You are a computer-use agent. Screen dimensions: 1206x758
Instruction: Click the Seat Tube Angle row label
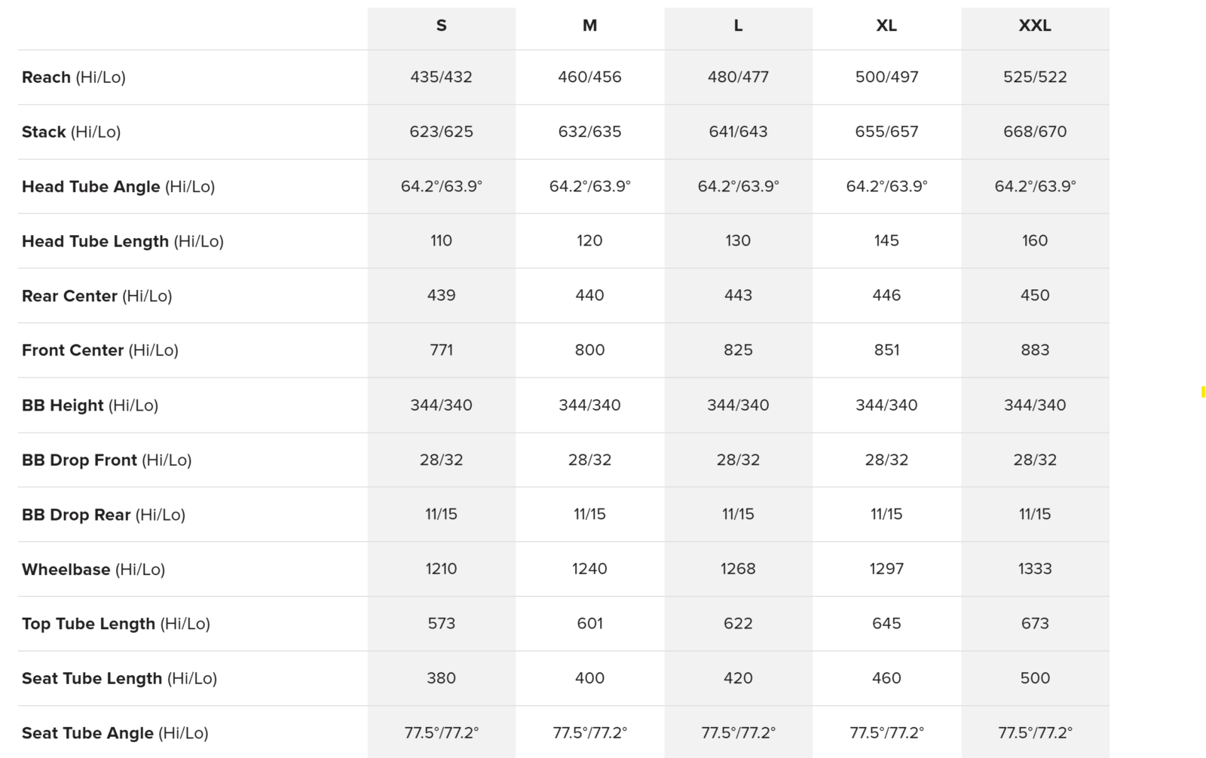[115, 733]
